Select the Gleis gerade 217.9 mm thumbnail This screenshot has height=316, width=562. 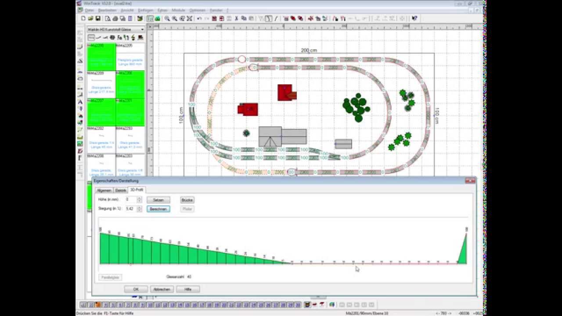pos(101,84)
